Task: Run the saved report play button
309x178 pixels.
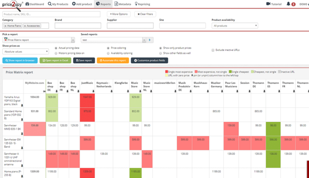Action: (x=150, y=40)
